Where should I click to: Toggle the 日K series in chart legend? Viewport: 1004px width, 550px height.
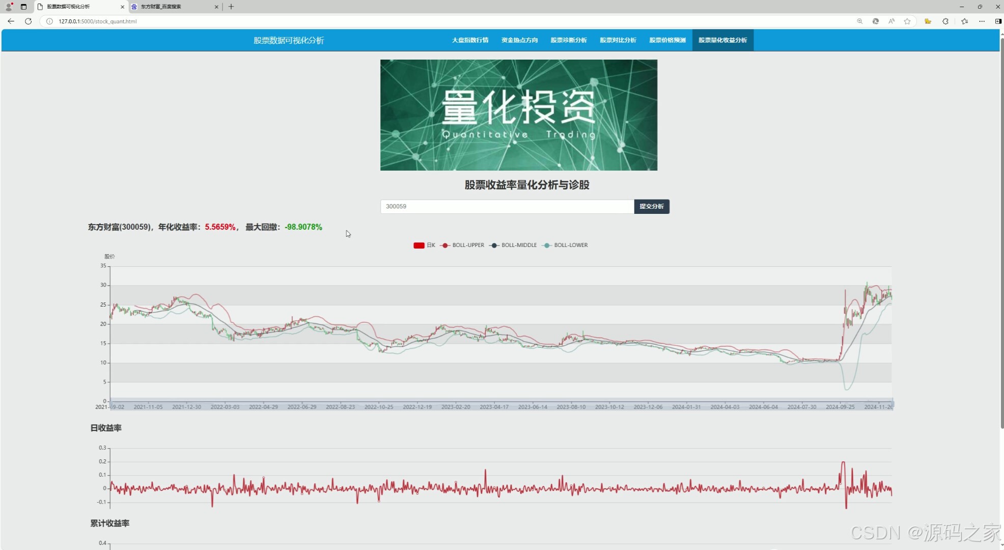[424, 245]
